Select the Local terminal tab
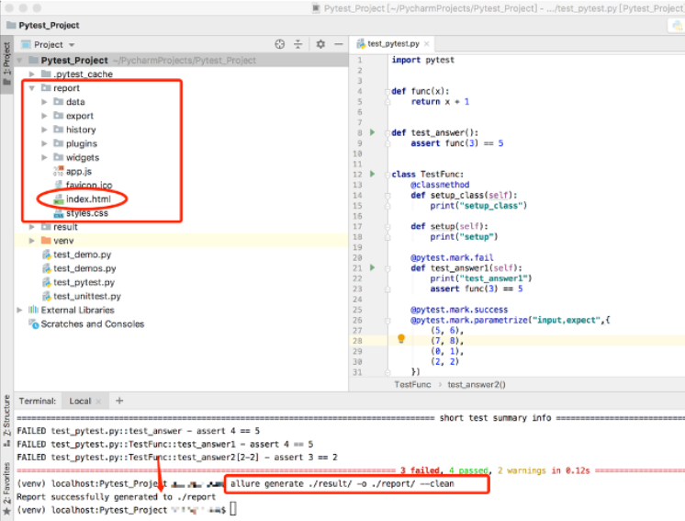Viewport: 685px width, 521px height. pyautogui.click(x=80, y=402)
